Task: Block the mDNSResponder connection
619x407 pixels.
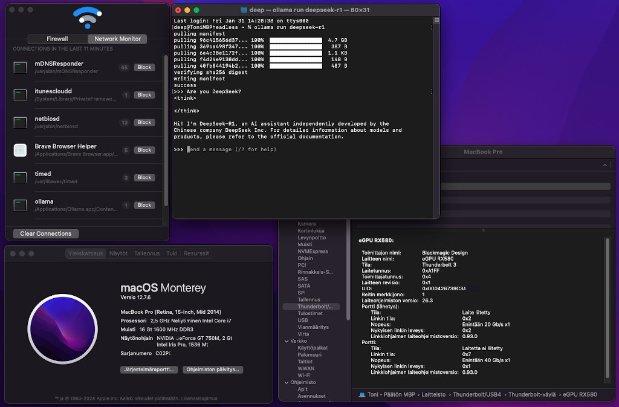Action: (x=144, y=67)
